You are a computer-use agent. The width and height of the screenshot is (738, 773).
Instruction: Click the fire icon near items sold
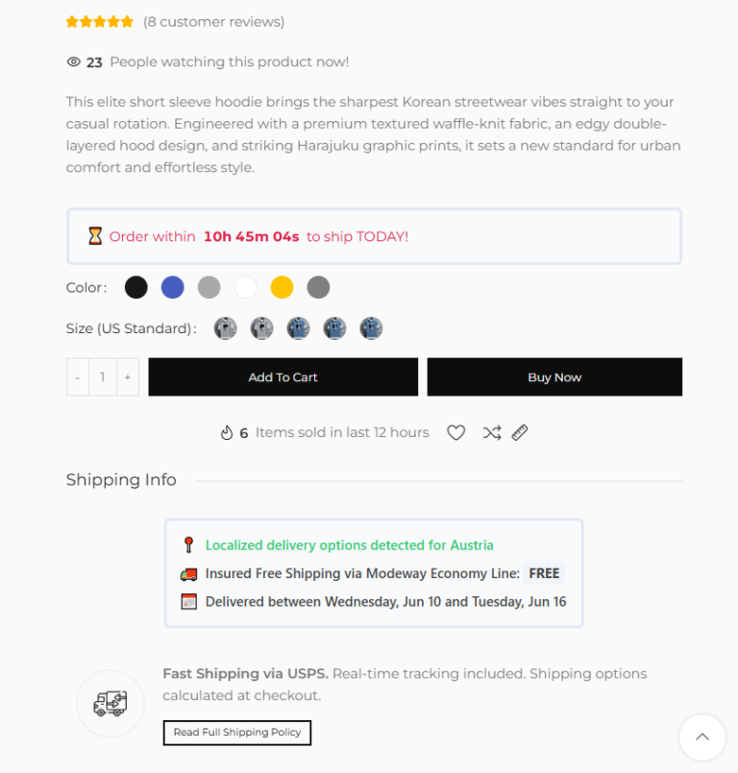[227, 432]
